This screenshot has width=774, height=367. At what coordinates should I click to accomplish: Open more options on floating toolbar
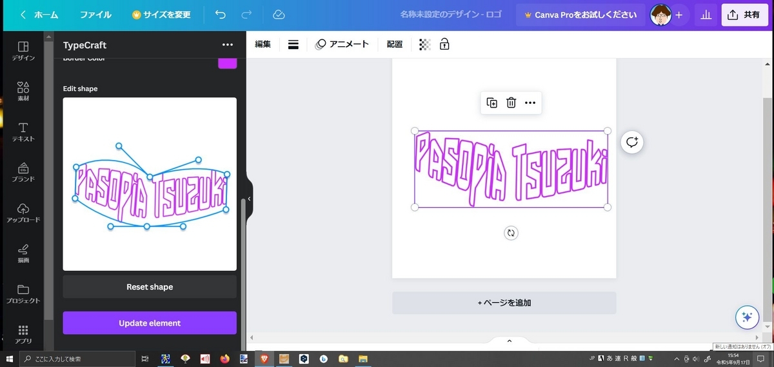(x=530, y=103)
